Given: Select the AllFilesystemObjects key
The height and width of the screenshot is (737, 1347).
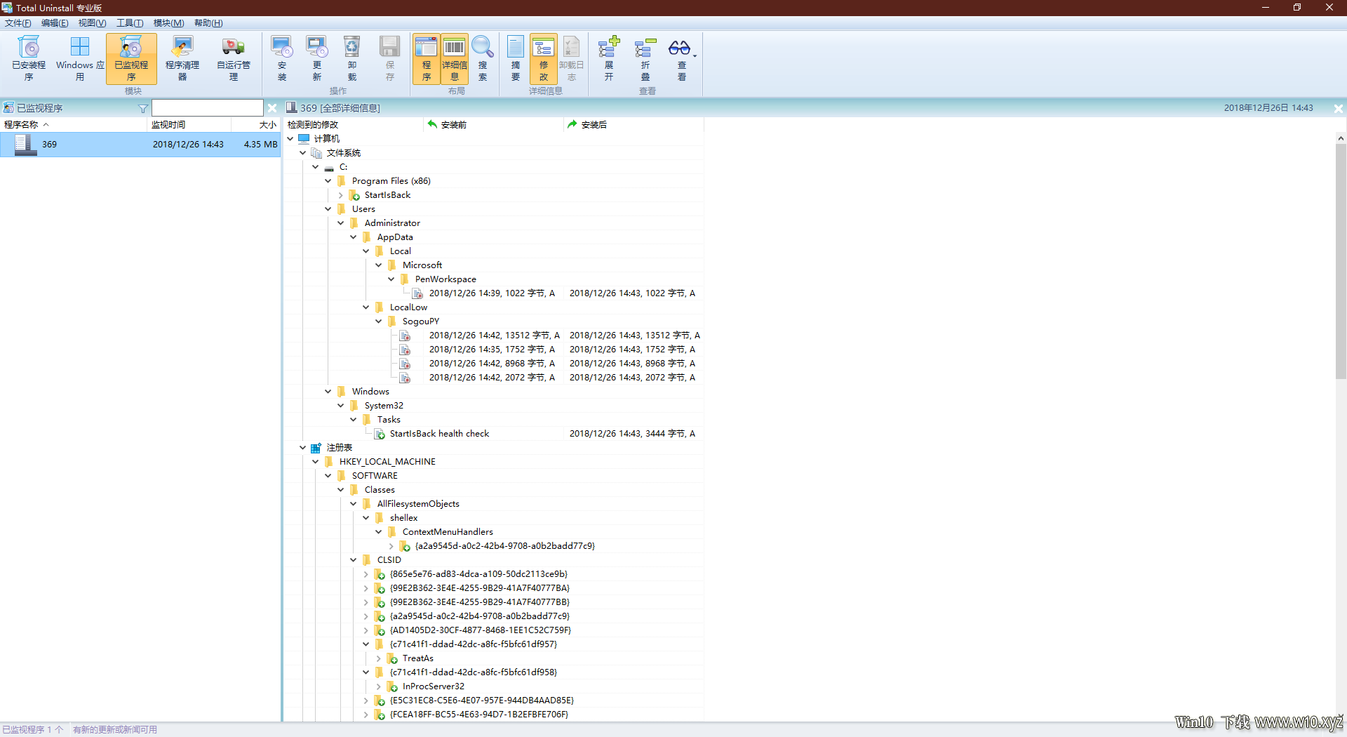Looking at the screenshot, I should point(418,503).
